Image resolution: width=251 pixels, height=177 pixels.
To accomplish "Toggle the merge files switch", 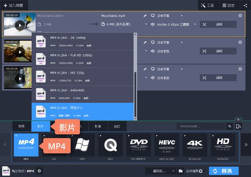I will (201, 171).
